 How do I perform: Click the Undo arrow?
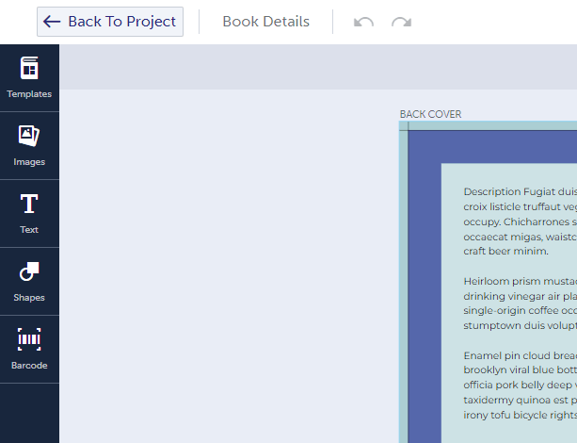[363, 22]
